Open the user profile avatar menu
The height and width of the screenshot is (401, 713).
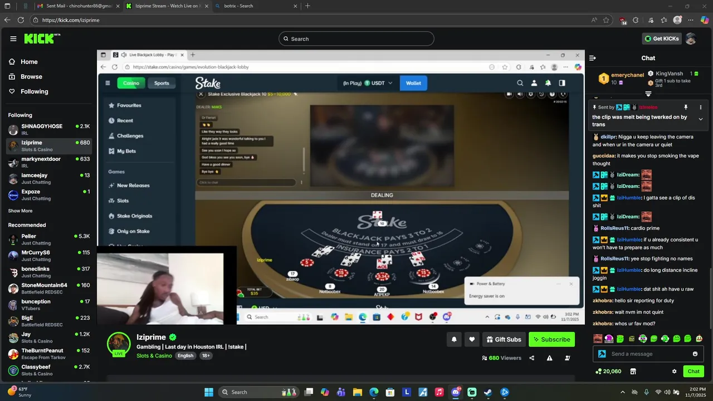click(691, 38)
